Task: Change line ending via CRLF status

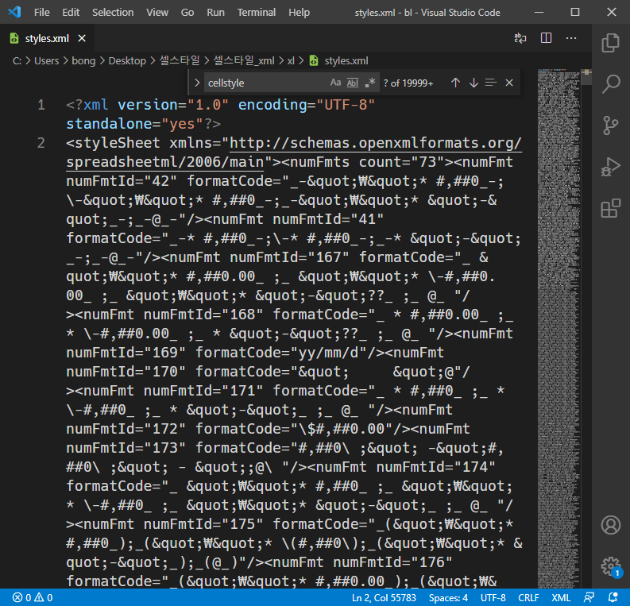Action: click(x=528, y=597)
